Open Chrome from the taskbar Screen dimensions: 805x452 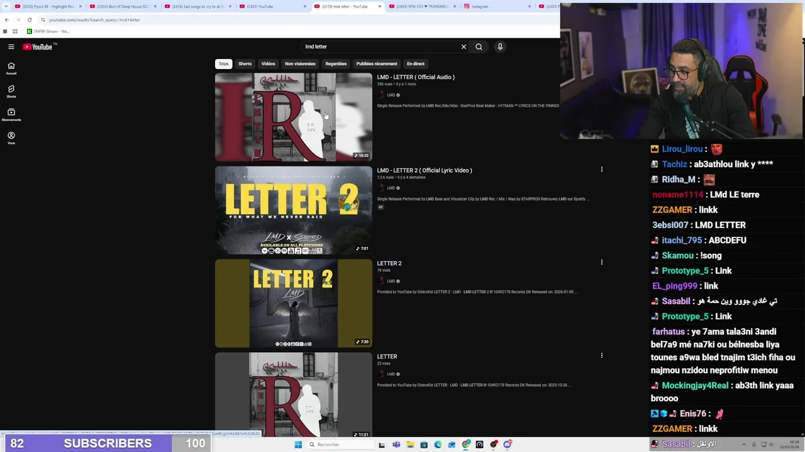click(465, 444)
